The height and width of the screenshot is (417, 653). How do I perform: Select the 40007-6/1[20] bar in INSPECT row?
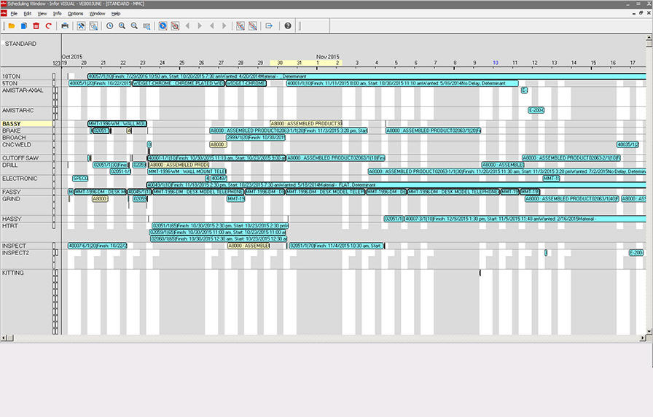(x=98, y=246)
